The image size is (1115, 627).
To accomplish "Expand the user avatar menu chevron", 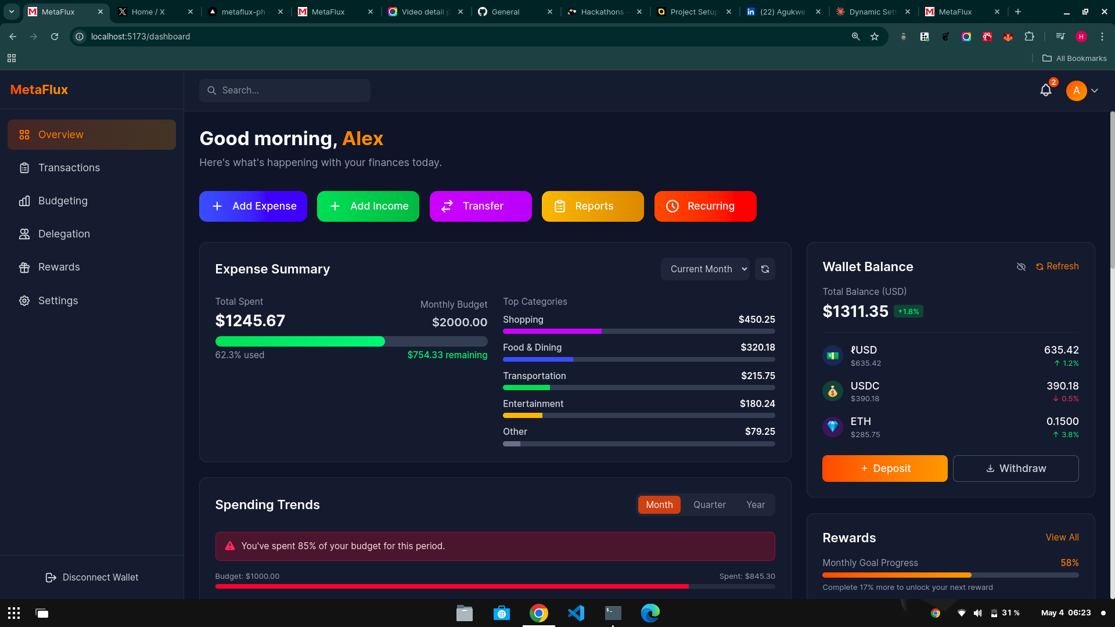I will pos(1095,91).
